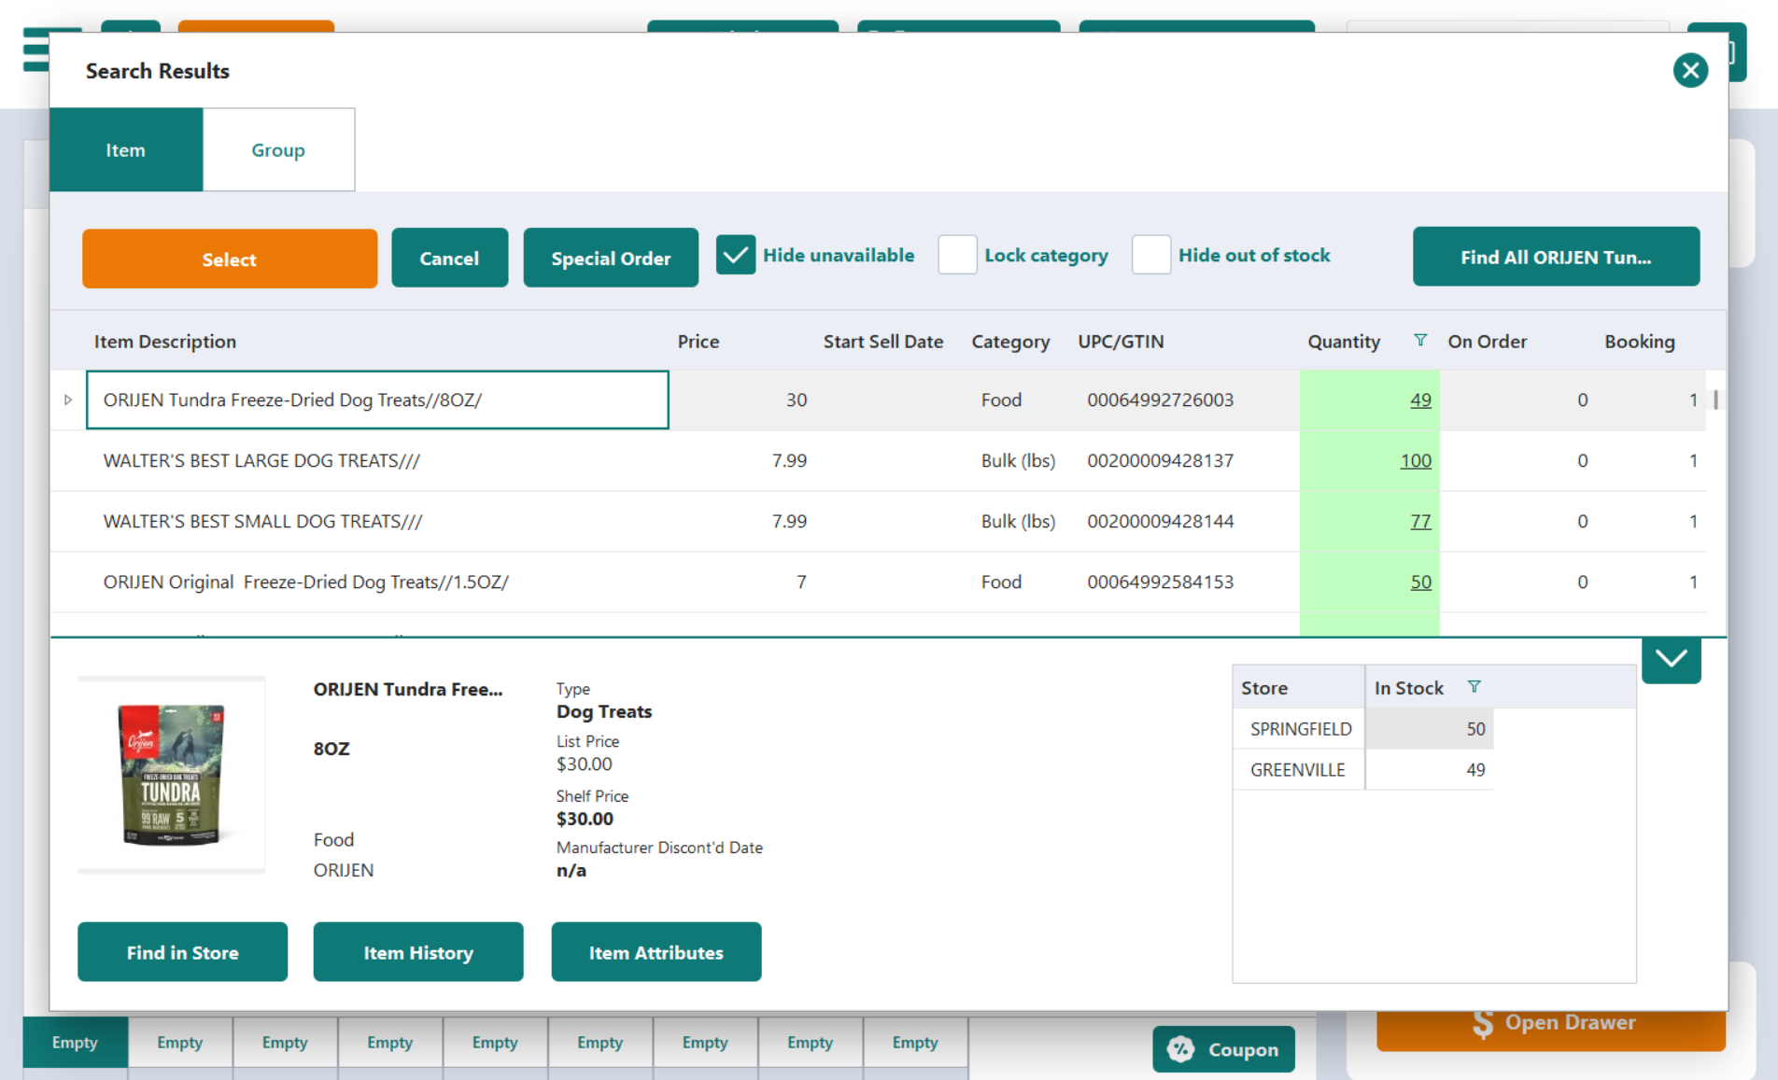Click the Booking column header

click(x=1640, y=342)
